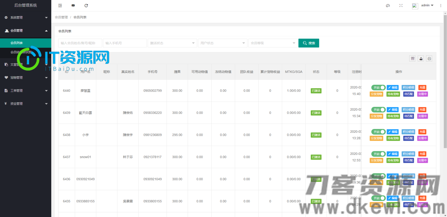The height and width of the screenshot is (217, 447).
Task: Click phone number 0921378117
Action: 152,157
